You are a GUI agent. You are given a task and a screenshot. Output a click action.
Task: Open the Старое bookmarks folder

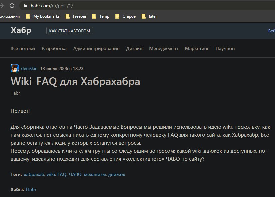pos(125,16)
